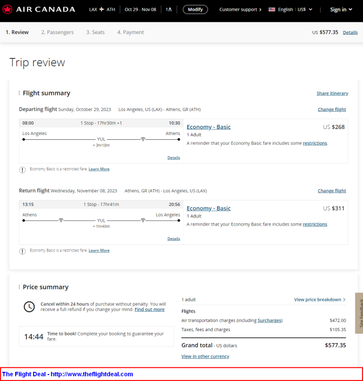Click warning icon under return flight card
363x381 pixels.
pyautogui.click(x=22, y=251)
